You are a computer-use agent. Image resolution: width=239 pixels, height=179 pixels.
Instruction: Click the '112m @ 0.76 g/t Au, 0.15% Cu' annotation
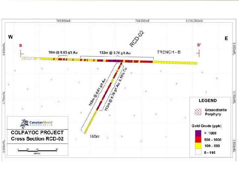pos(116,89)
